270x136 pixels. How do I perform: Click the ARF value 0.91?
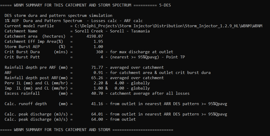coord(98,73)
